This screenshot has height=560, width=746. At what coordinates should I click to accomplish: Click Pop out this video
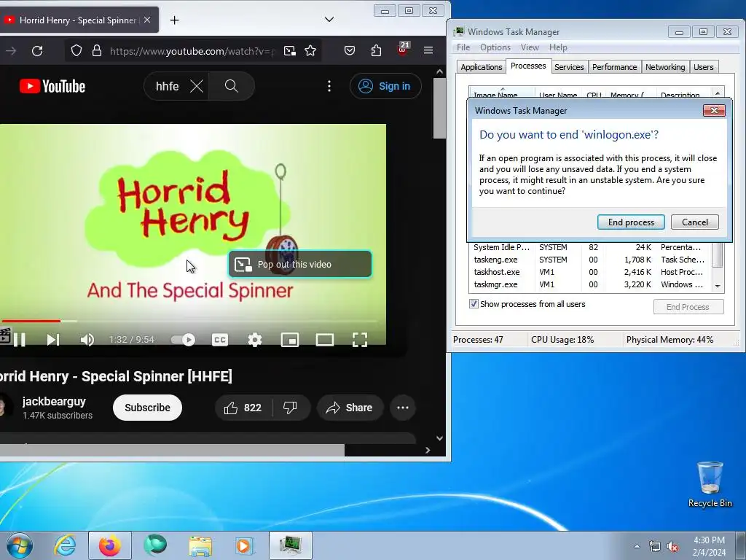299,264
